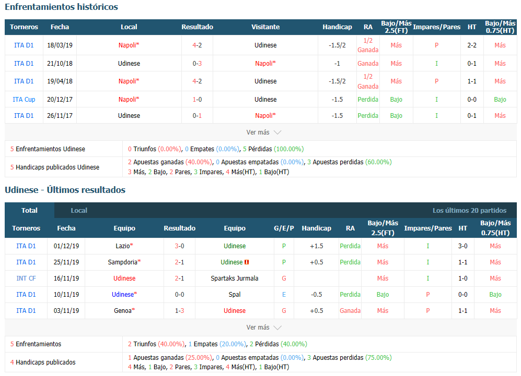Click 5 Enfrentamientos Udinese summary label
The width and height of the screenshot is (521, 376).
(48, 149)
